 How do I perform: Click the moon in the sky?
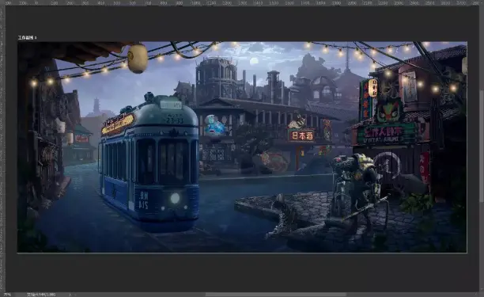tap(254, 61)
